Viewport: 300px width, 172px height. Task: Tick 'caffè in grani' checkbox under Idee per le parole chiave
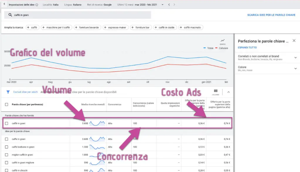(6, 139)
